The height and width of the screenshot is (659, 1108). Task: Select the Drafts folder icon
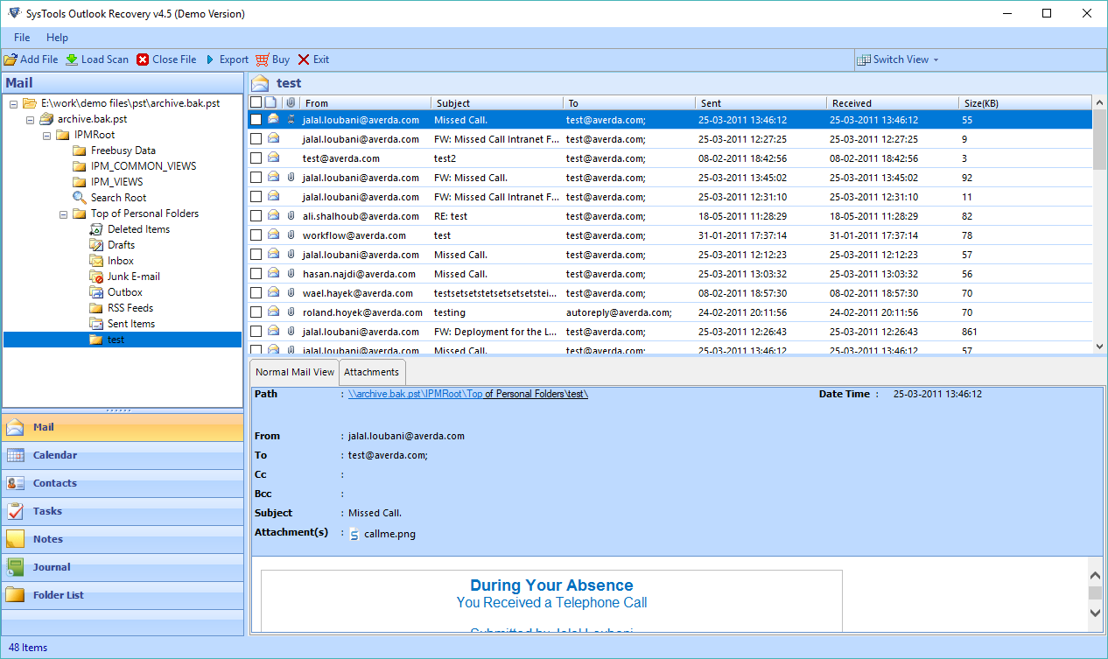[x=96, y=245]
